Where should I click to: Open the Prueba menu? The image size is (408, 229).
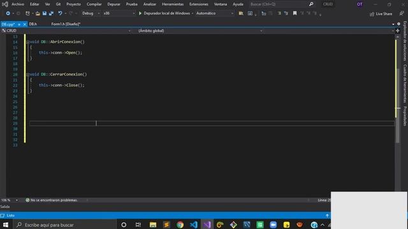(x=132, y=4)
